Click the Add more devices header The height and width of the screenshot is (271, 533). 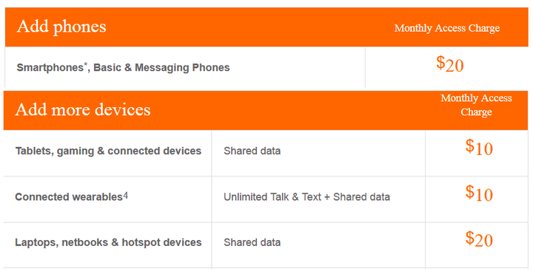(83, 110)
